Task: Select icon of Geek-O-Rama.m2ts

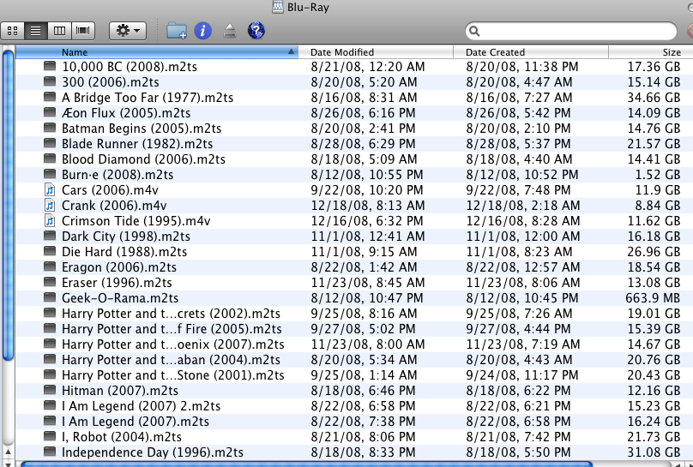Action: [x=50, y=298]
